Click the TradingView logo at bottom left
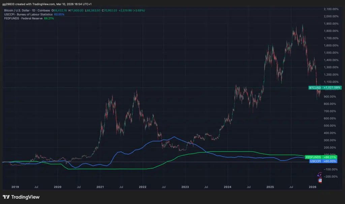Image resolution: width=345 pixels, height=204 pixels. click(20, 197)
